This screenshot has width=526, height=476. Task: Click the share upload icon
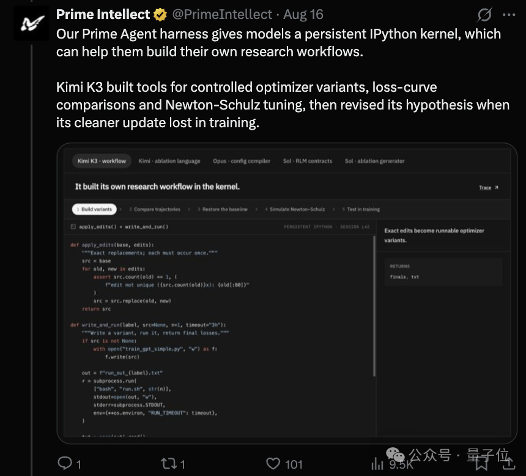pyautogui.click(x=508, y=463)
